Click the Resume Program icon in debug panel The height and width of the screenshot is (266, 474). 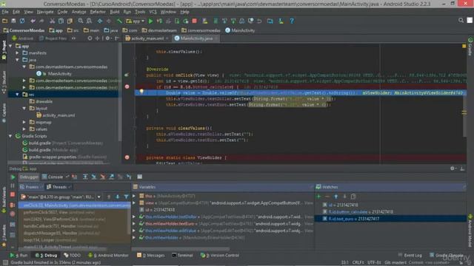13,177
